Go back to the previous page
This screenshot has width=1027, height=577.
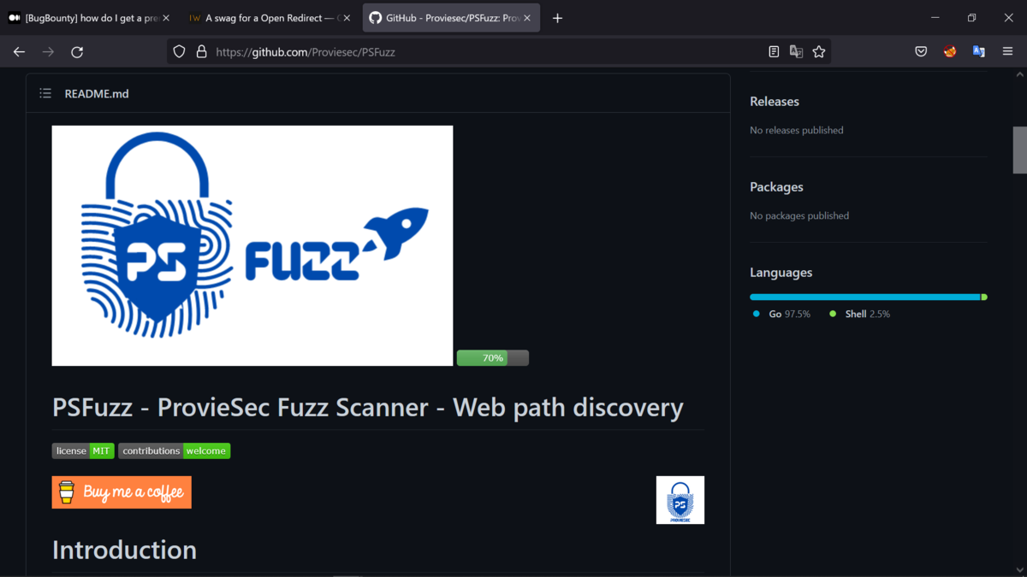pyautogui.click(x=19, y=52)
